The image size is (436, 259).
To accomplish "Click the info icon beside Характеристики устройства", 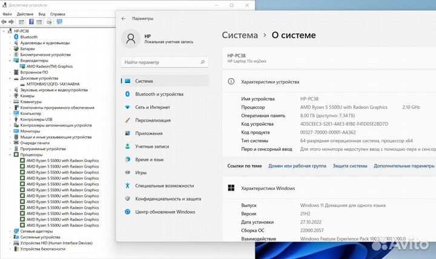I will click(x=231, y=82).
